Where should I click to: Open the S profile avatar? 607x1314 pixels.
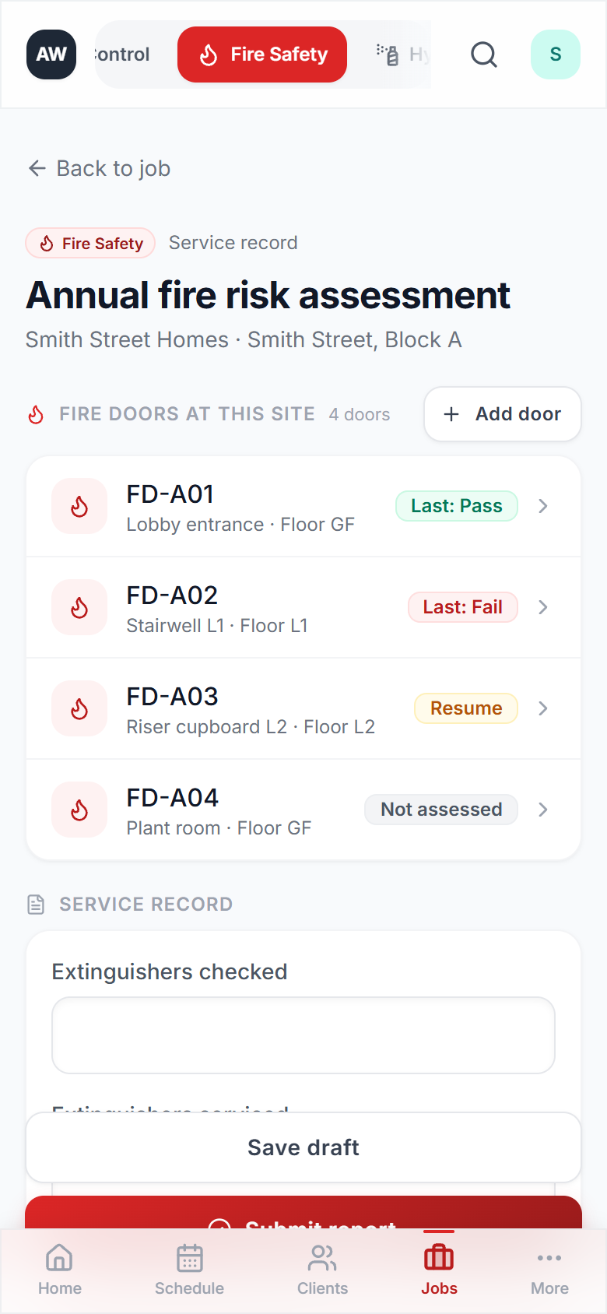[x=555, y=54]
